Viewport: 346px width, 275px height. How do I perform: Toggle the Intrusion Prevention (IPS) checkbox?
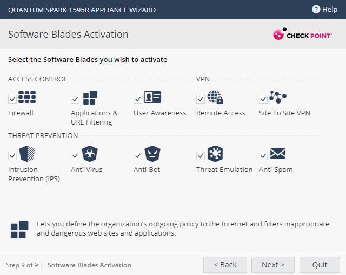(x=12, y=156)
